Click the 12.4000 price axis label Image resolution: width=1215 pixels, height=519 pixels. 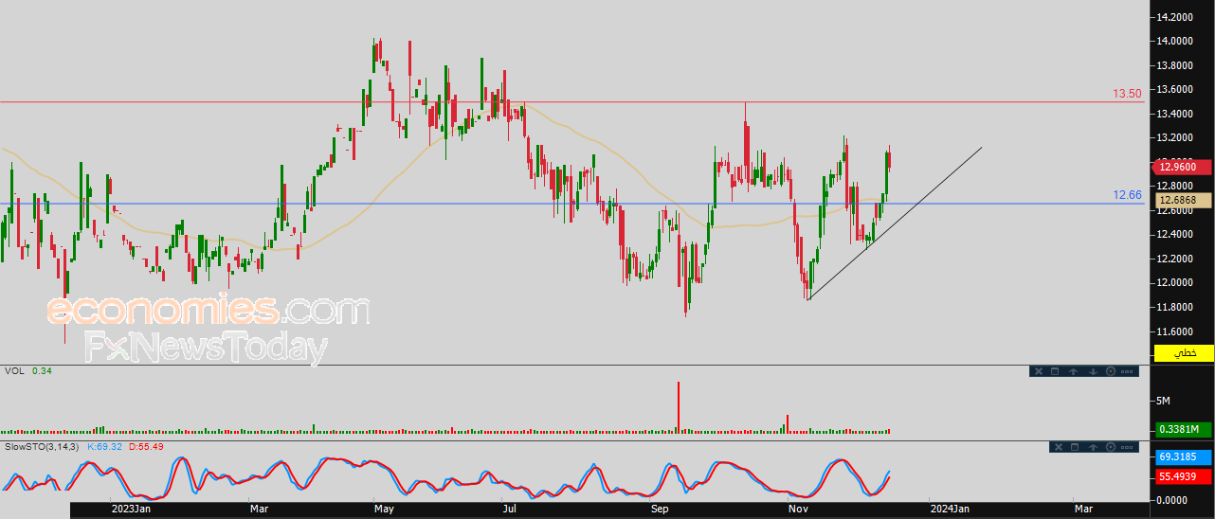click(1173, 234)
